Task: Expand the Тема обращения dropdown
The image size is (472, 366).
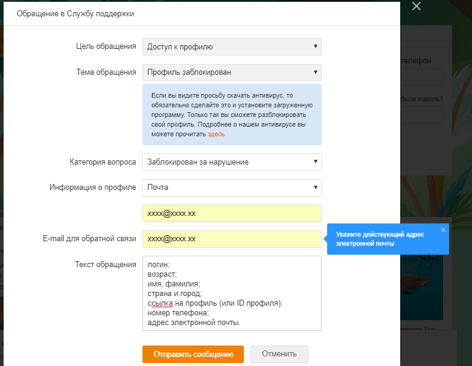Action: click(232, 72)
